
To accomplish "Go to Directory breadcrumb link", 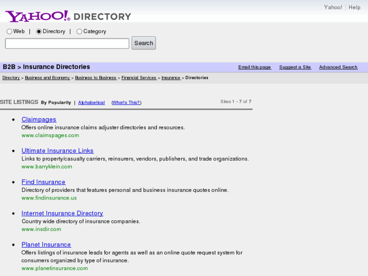I will [11, 78].
